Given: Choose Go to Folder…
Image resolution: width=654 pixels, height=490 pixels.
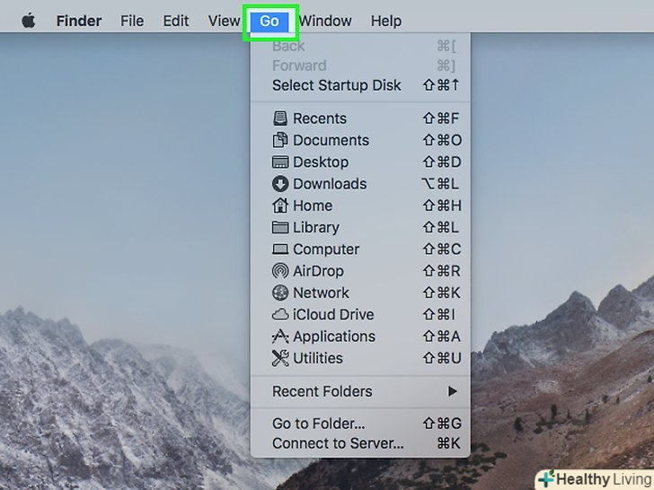Looking at the screenshot, I should point(360,424).
